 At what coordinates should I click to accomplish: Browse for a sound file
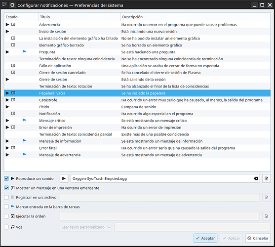tap(266, 179)
